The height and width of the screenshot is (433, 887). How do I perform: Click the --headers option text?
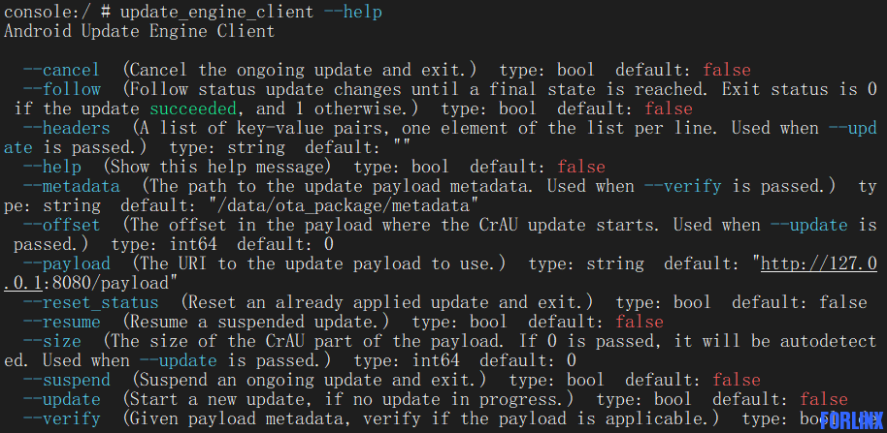(67, 128)
